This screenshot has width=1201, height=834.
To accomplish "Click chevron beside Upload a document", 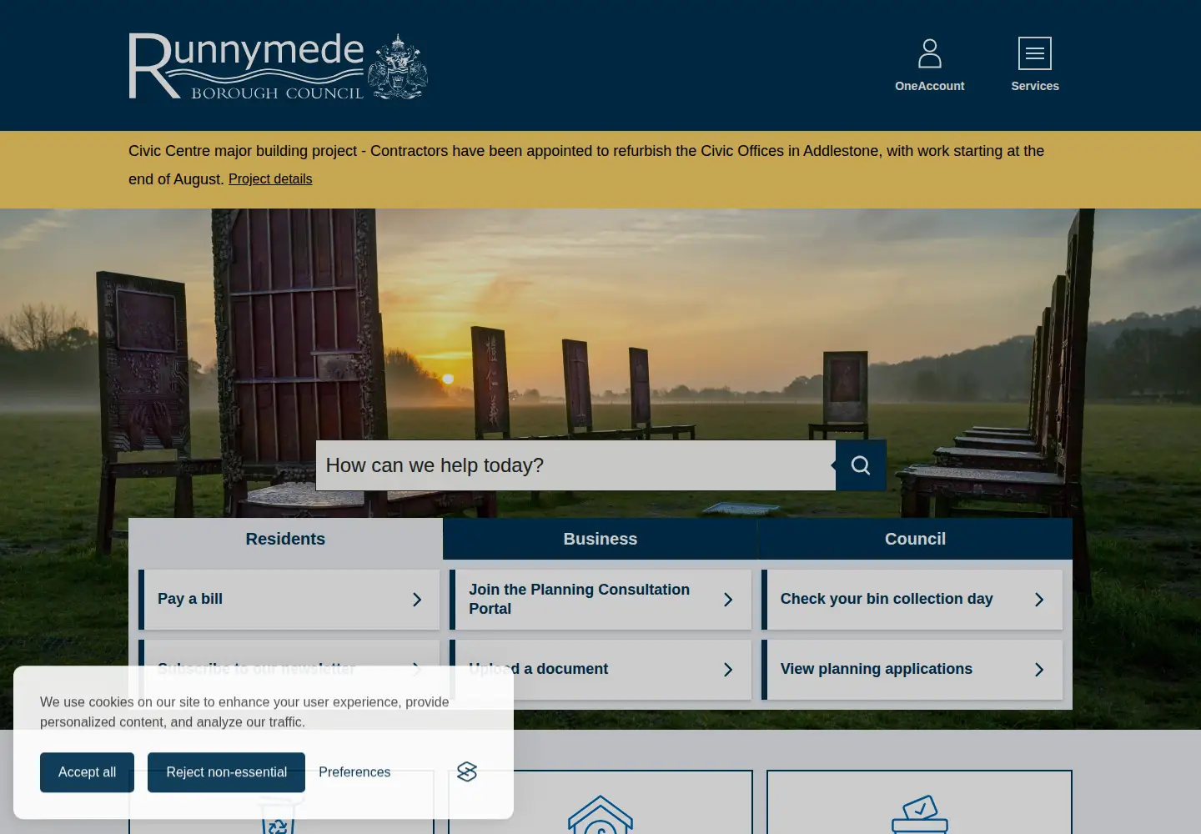I will 728,670.
